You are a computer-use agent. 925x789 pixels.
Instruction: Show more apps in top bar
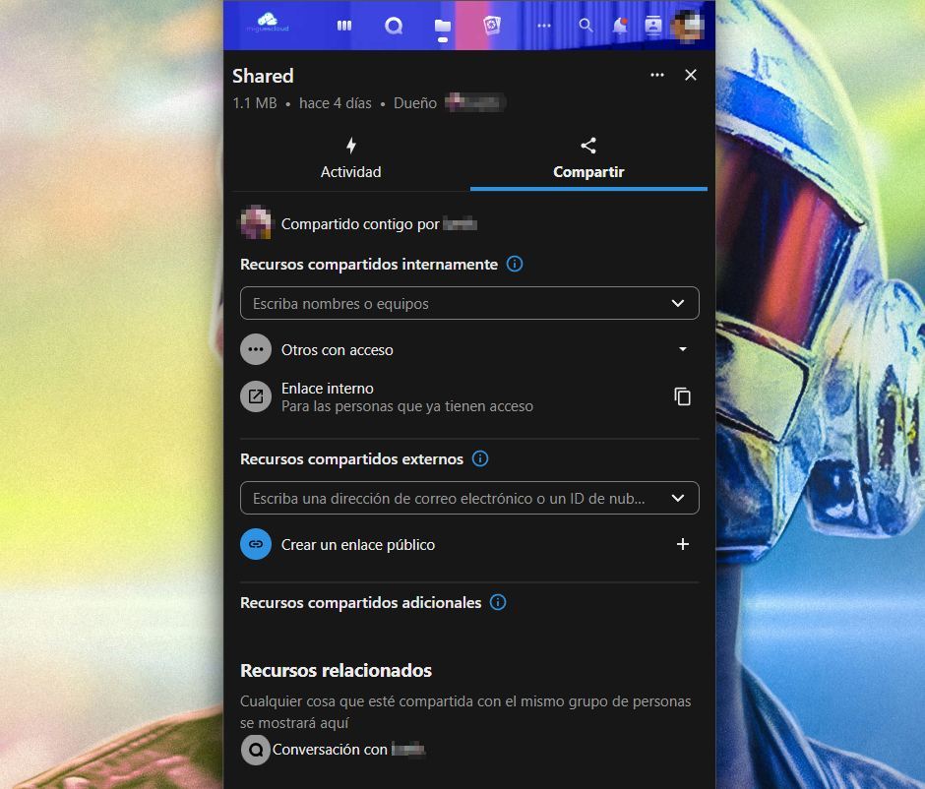[x=543, y=26]
